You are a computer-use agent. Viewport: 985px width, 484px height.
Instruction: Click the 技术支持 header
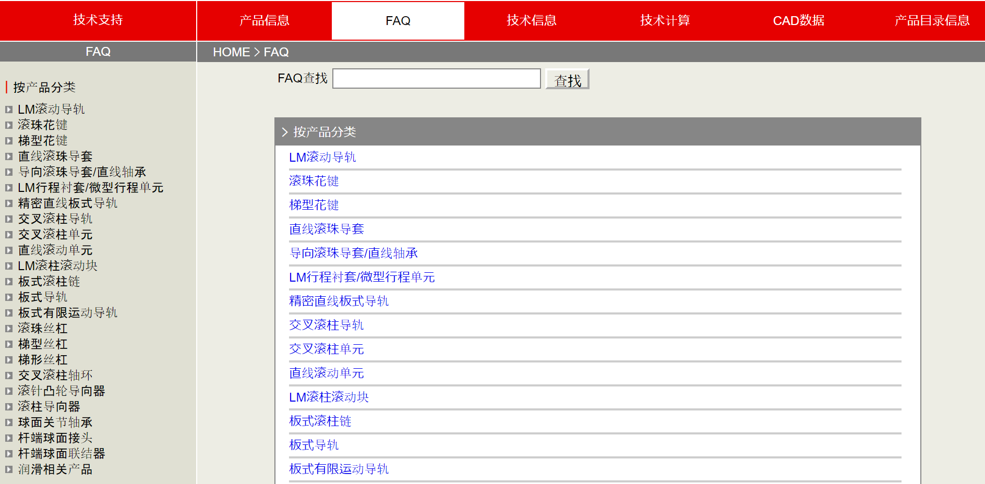point(98,20)
